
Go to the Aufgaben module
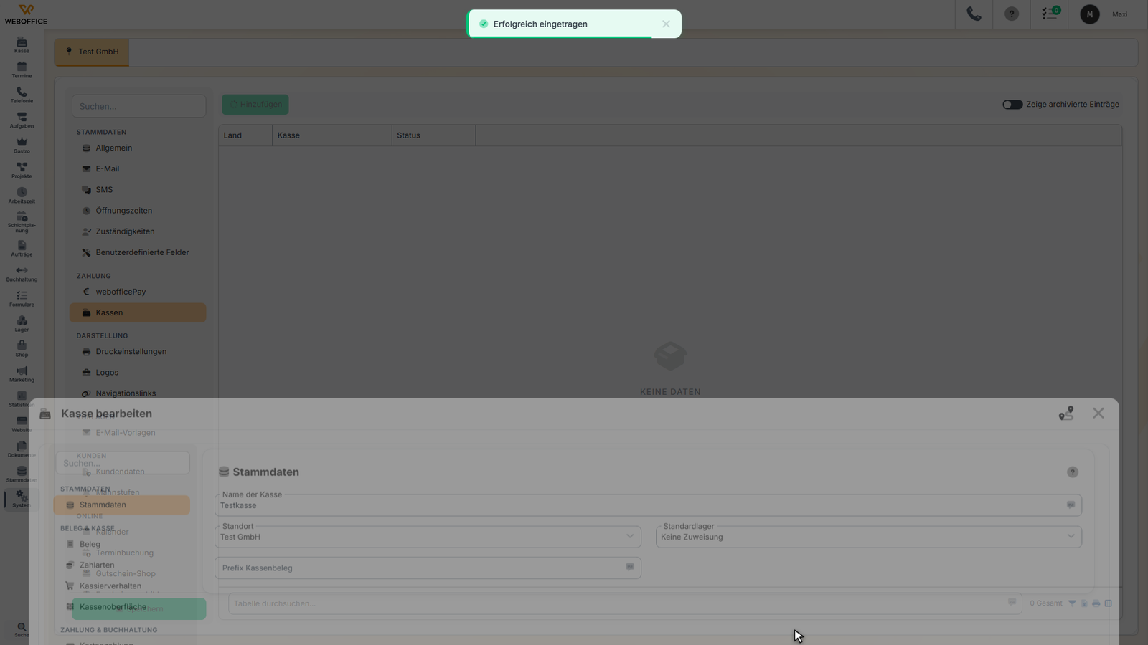[x=22, y=120]
